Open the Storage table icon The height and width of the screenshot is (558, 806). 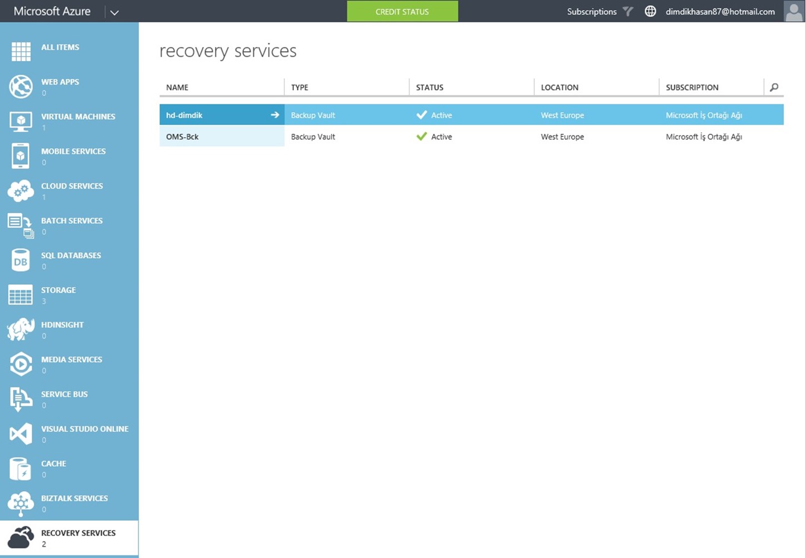21,295
